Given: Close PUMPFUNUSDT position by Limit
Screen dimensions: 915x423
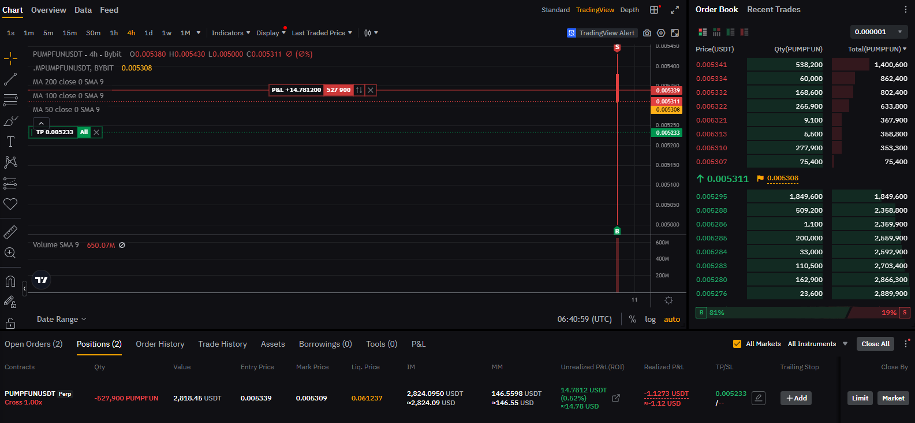Looking at the screenshot, I should 860,398.
